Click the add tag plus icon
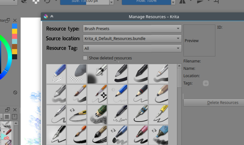This screenshot has width=244, height=145. pyautogui.click(x=206, y=83)
